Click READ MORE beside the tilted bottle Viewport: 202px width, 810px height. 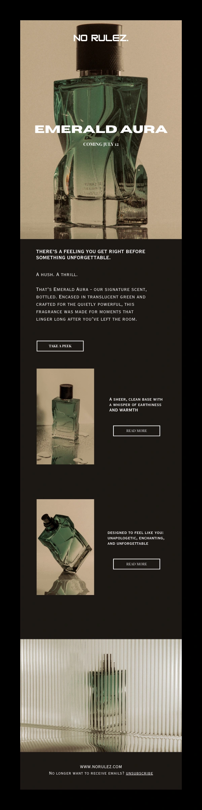pos(137,564)
